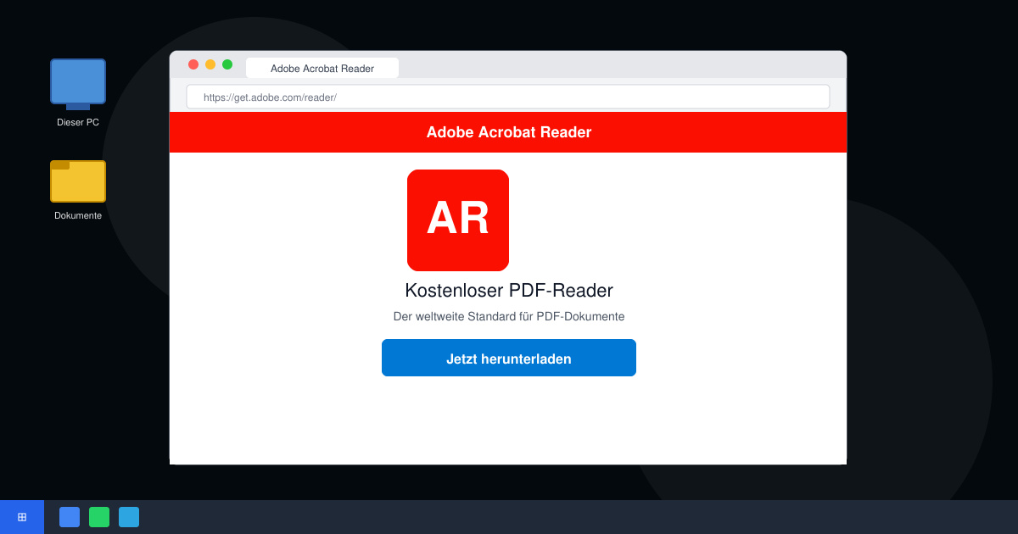
Task: Click the red AR Acrobat Reader logo
Action: pos(458,220)
